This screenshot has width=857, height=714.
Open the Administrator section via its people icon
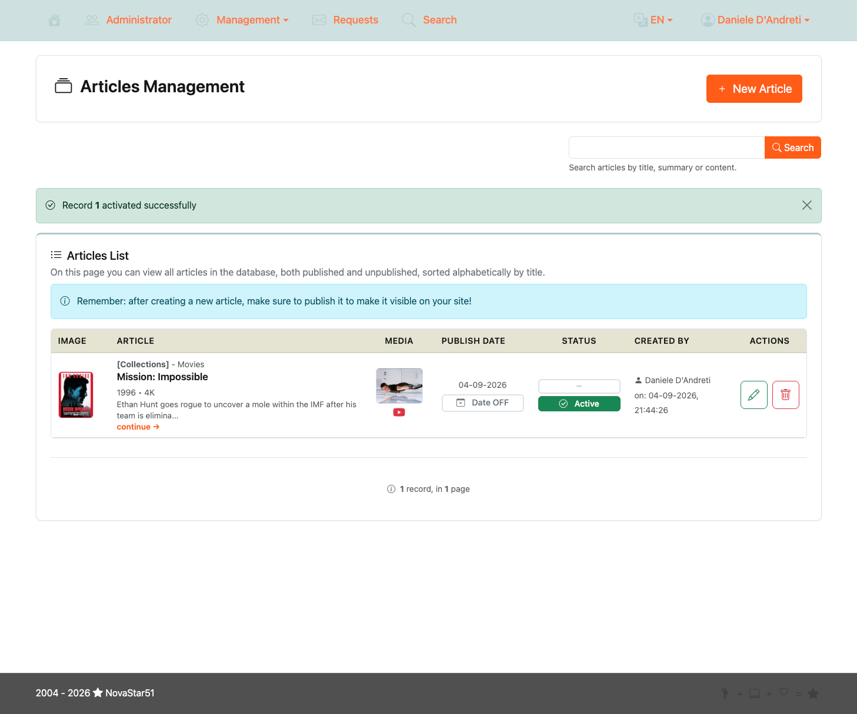click(x=92, y=19)
